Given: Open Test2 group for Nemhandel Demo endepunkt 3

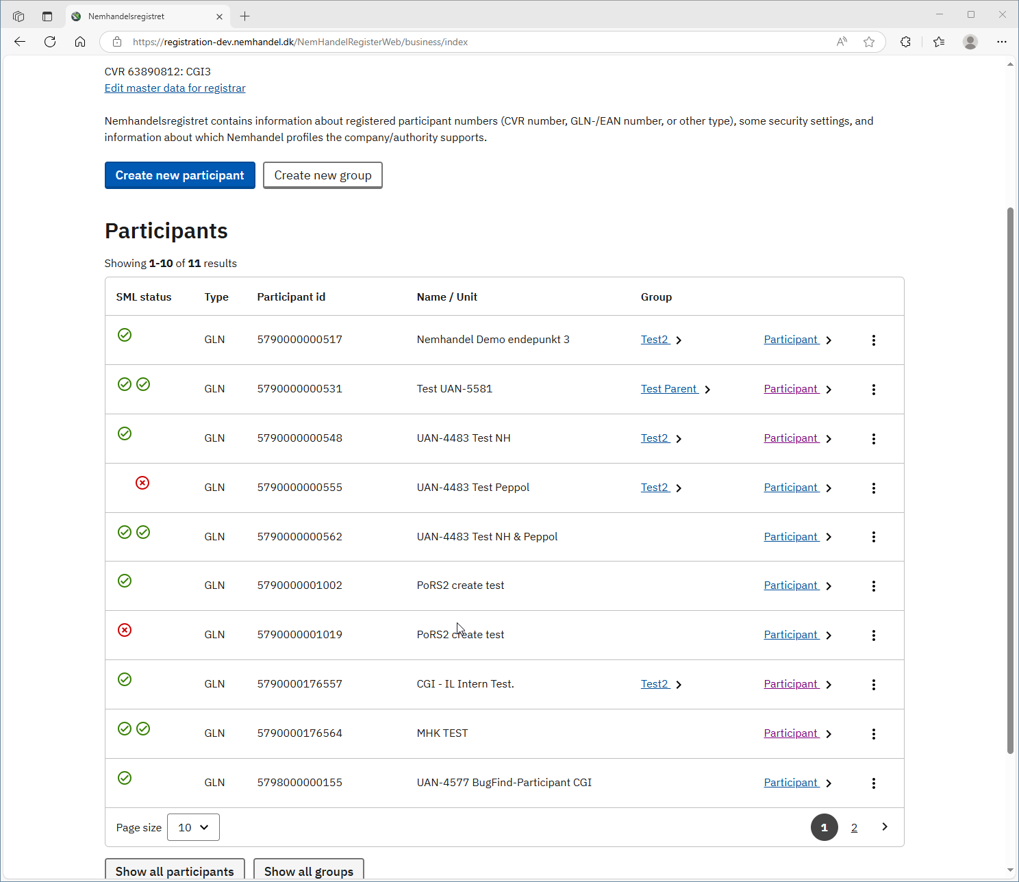Looking at the screenshot, I should (x=655, y=340).
